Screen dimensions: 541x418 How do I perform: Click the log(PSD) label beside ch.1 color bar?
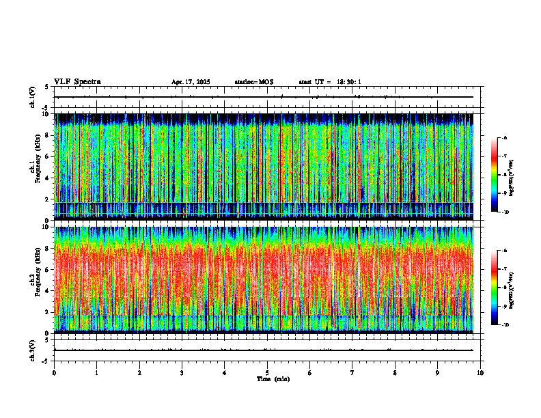pos(512,178)
